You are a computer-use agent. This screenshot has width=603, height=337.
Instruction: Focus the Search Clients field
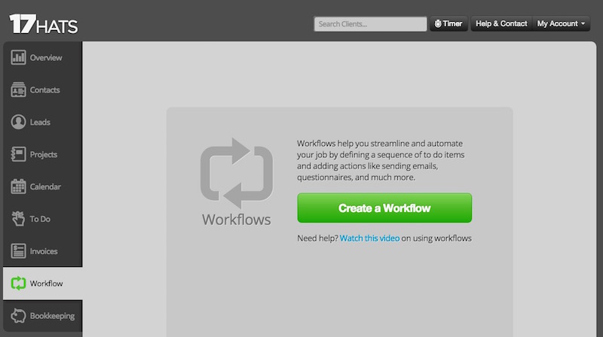point(370,24)
